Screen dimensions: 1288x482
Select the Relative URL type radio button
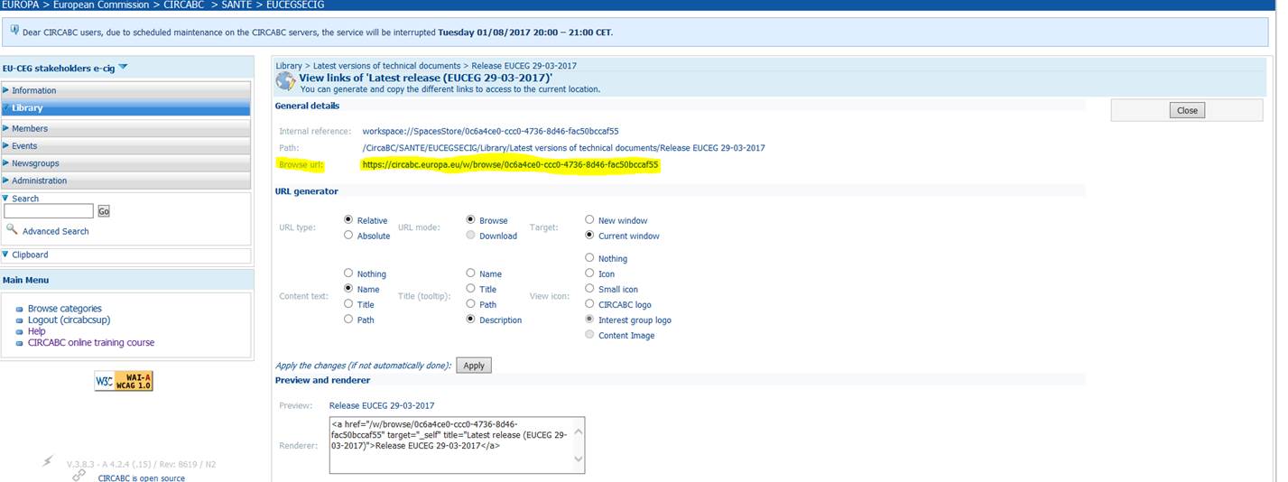[348, 219]
